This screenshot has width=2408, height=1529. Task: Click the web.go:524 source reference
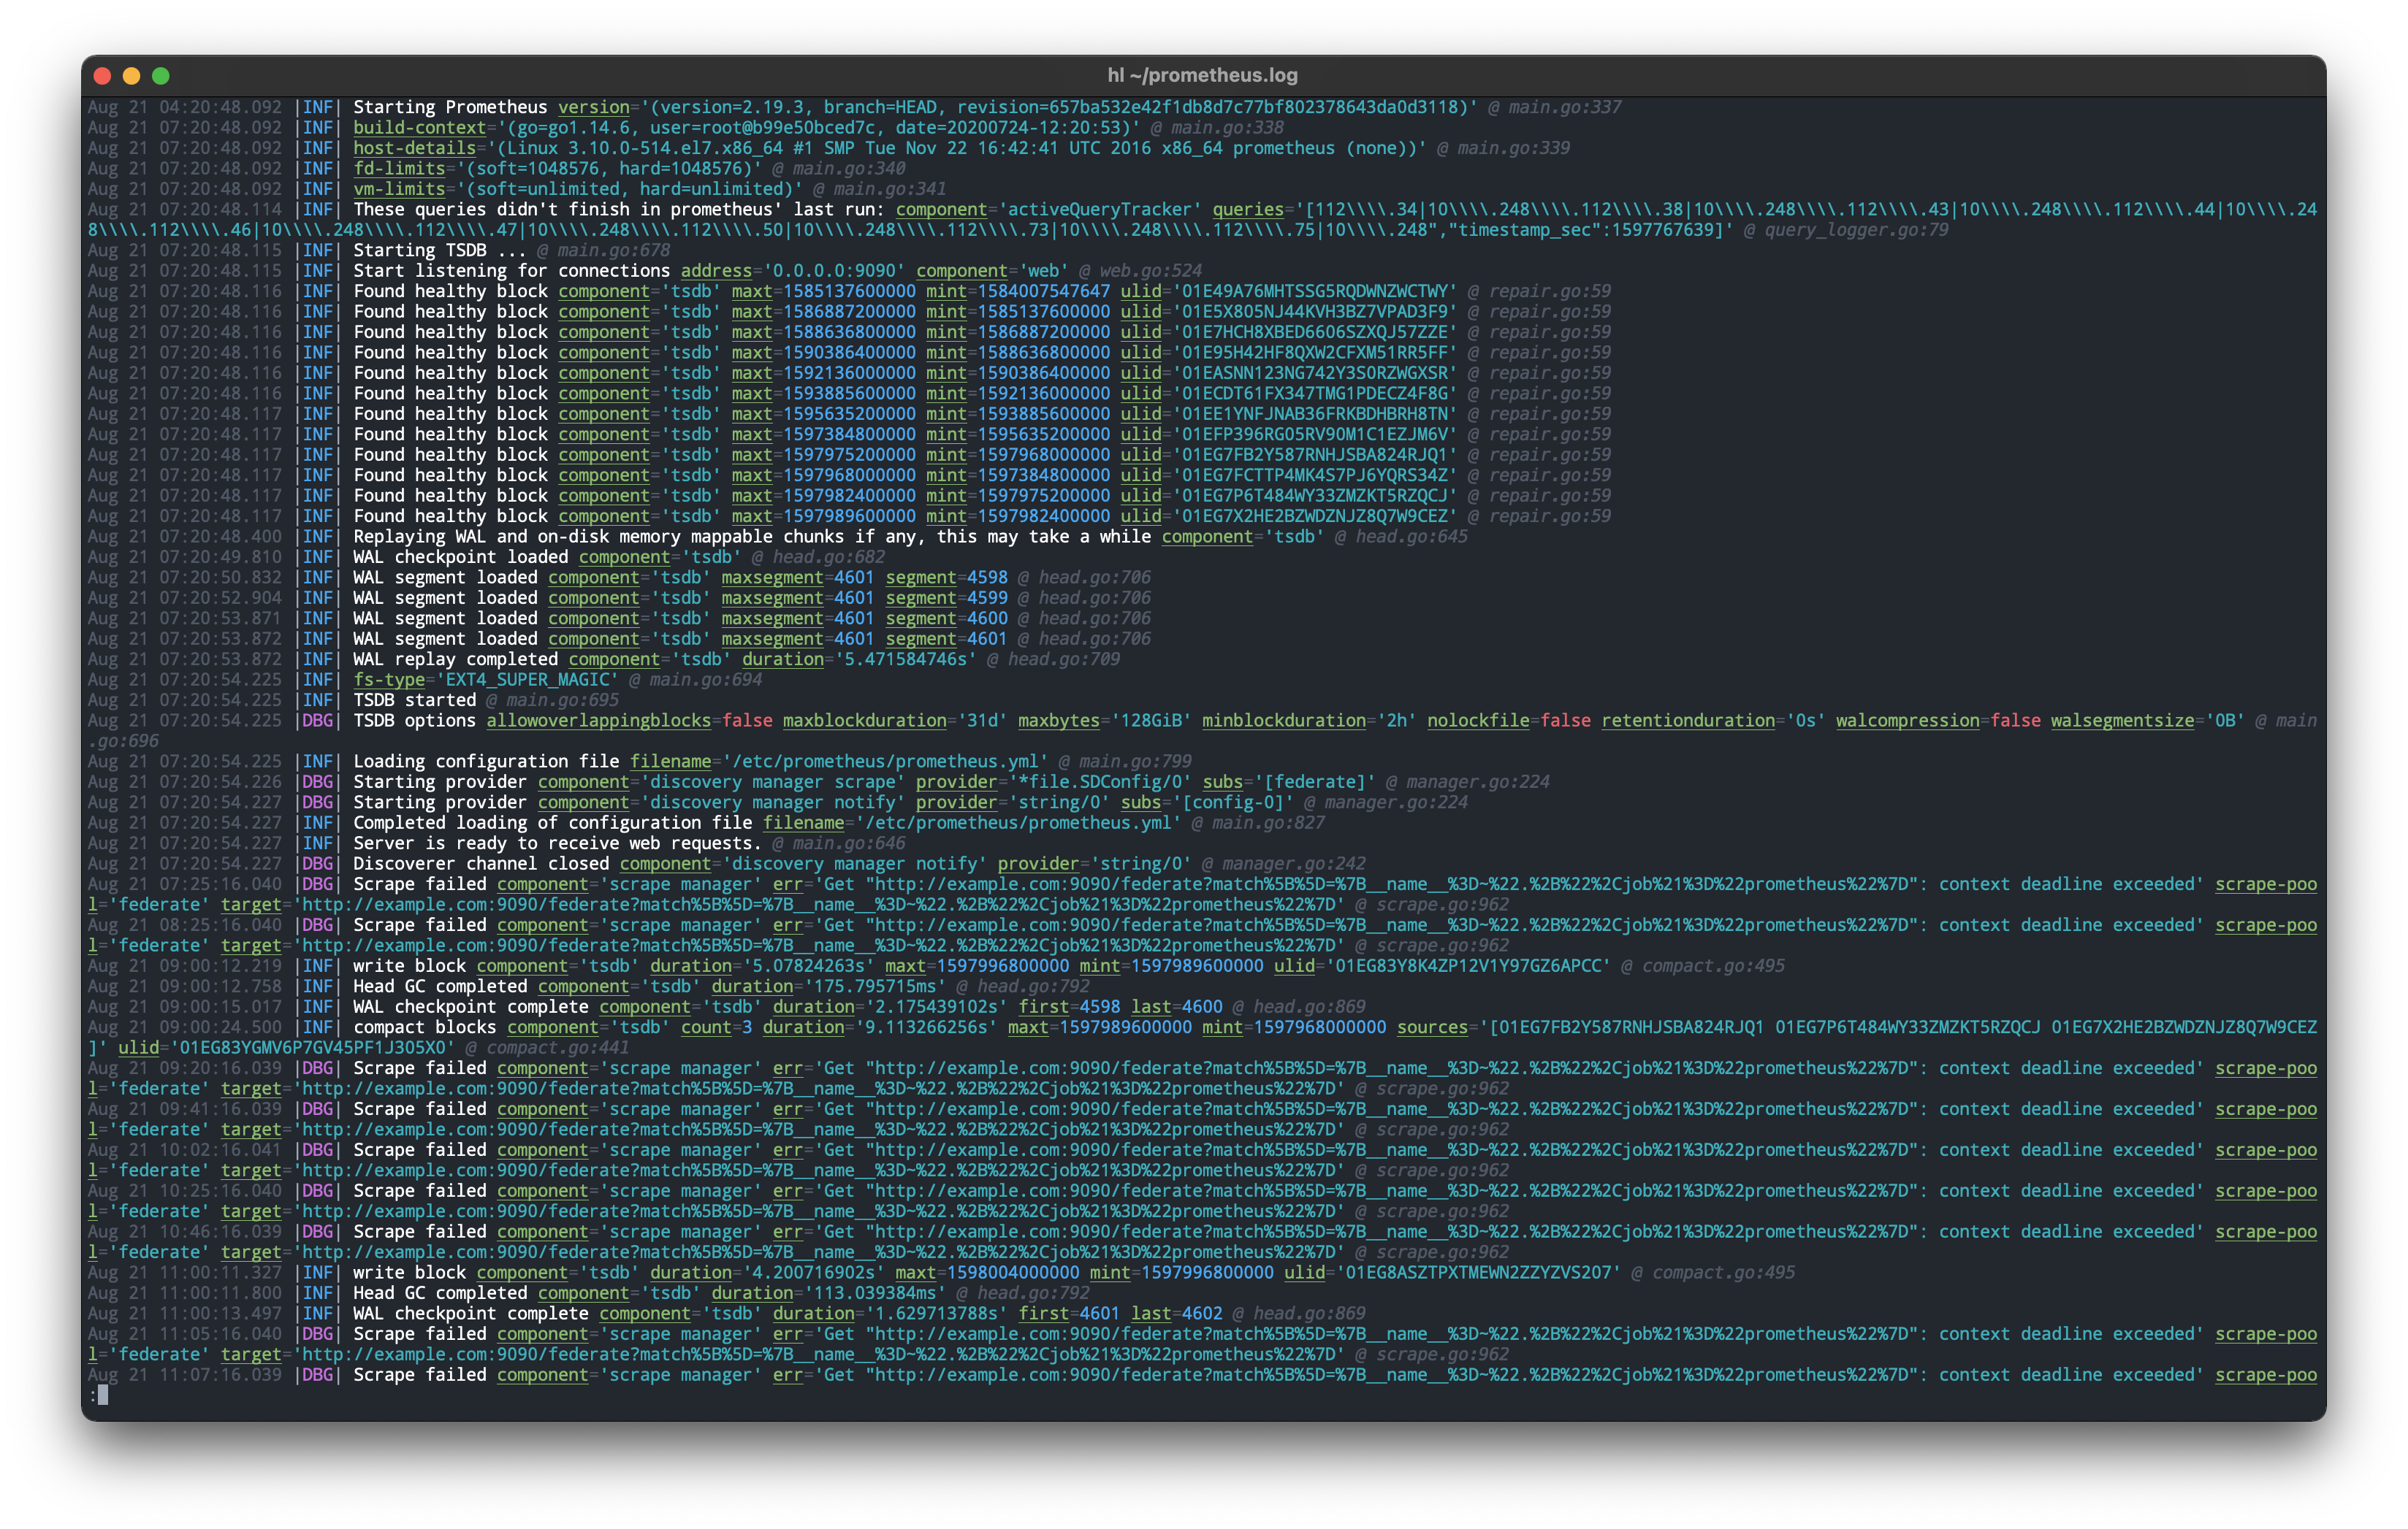point(1150,271)
